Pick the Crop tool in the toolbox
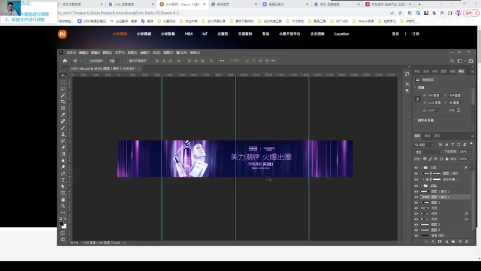481x271 pixels. [63, 102]
